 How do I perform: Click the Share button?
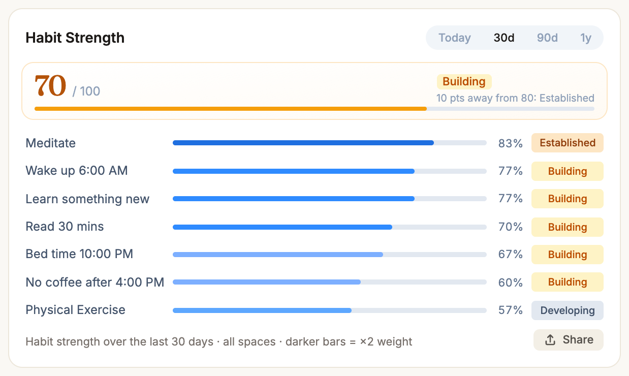568,340
